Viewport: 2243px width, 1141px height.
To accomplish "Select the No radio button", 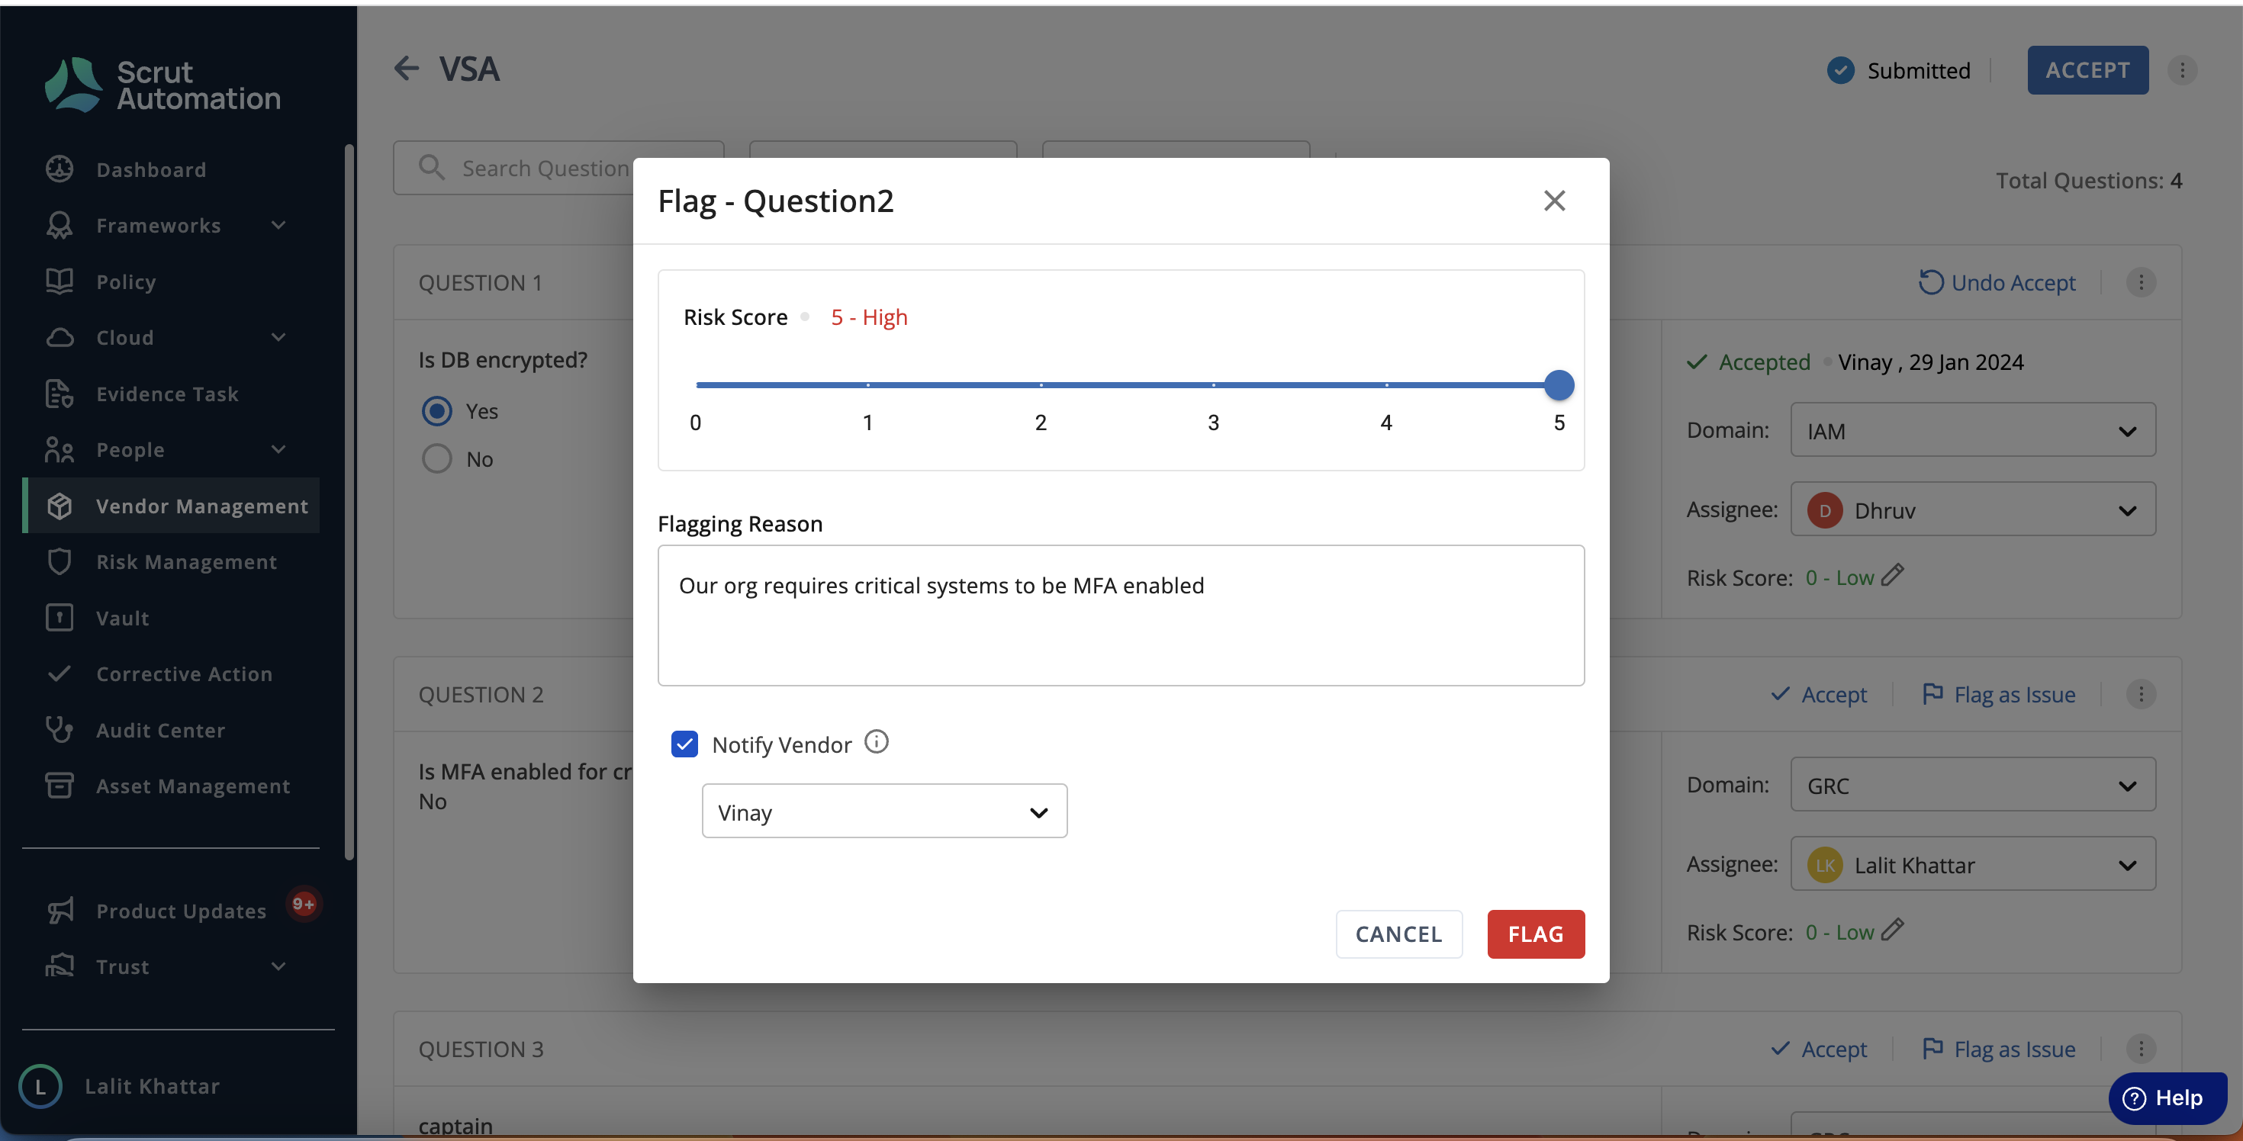I will [437, 458].
